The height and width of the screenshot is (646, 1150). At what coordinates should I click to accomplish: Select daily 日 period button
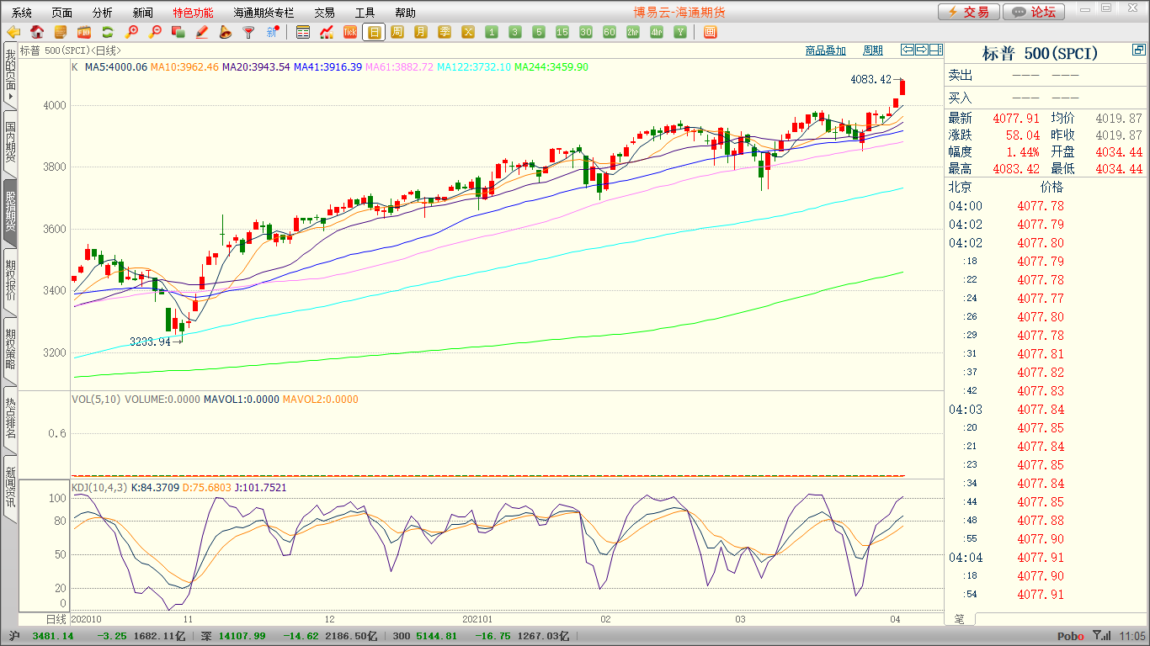[x=374, y=32]
